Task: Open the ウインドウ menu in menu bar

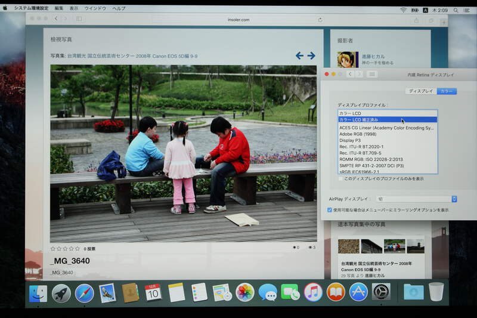Action: [x=95, y=9]
